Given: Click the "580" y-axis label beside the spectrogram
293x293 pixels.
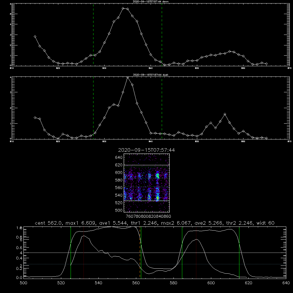Looking at the screenshot, I should pyautogui.click(x=119, y=180).
